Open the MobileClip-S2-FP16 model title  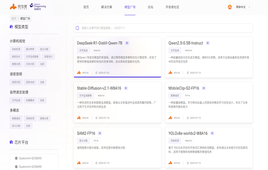pos(184,88)
